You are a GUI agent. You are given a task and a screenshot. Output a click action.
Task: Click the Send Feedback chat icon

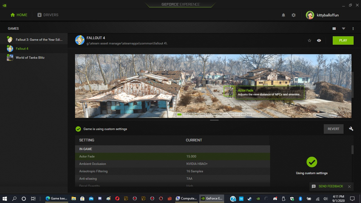(314, 187)
